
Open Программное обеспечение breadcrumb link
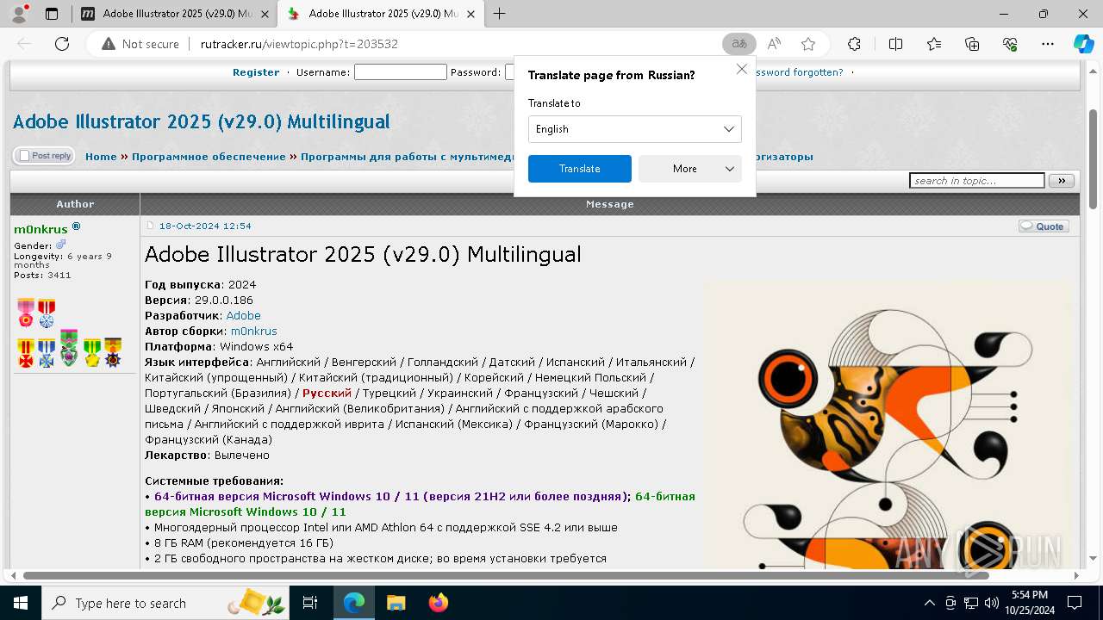pyautogui.click(x=209, y=157)
